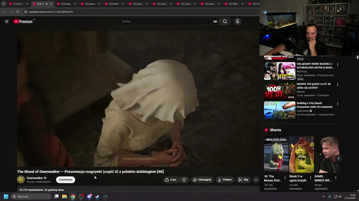Open options for KAMIL MINDA short
Screen dimensions: 359x201
pyautogui.click(x=335, y=178)
